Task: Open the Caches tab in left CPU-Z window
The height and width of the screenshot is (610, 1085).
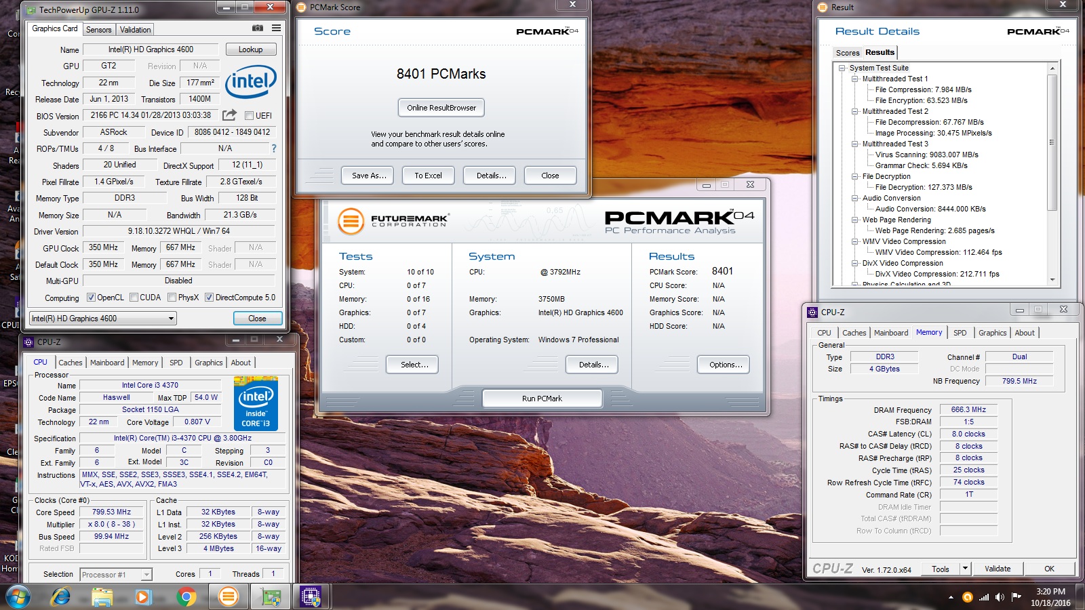Action: point(70,363)
